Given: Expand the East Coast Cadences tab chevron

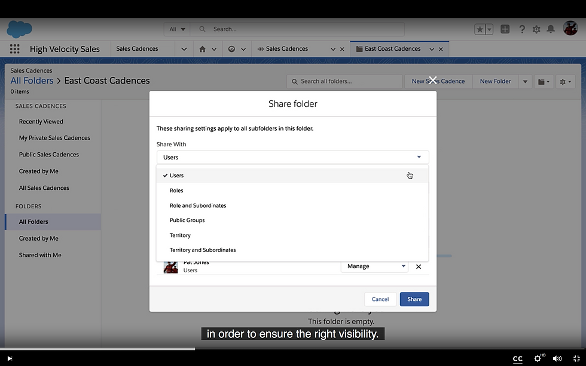Looking at the screenshot, I should 432,49.
